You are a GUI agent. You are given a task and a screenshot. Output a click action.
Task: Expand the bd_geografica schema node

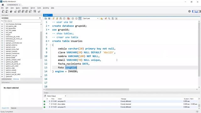pyautogui.click(x=2, y=28)
